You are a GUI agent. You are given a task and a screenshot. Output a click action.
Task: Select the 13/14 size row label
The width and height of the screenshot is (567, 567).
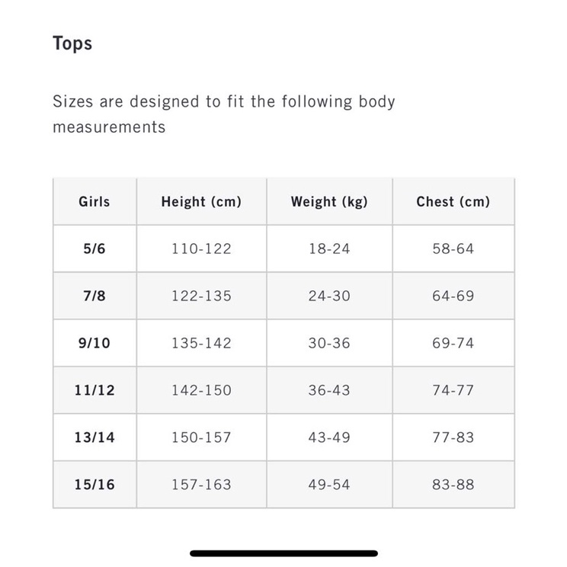point(94,437)
